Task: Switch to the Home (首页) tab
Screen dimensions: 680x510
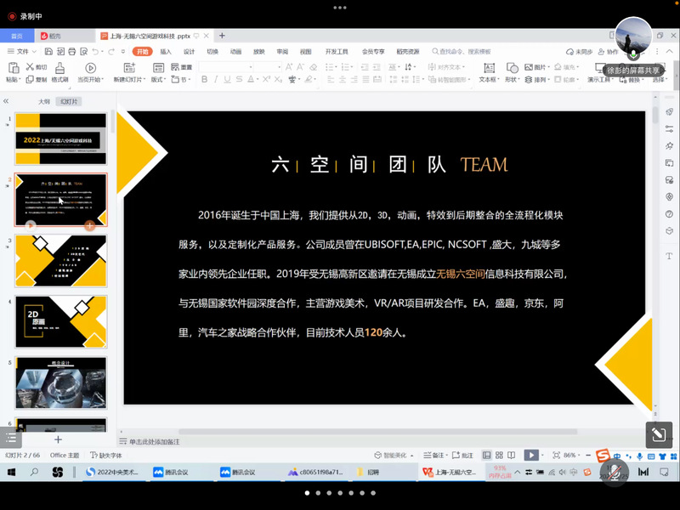Action: [17, 36]
